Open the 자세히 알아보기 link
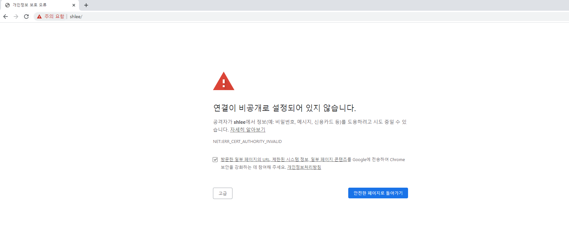 coord(248,130)
